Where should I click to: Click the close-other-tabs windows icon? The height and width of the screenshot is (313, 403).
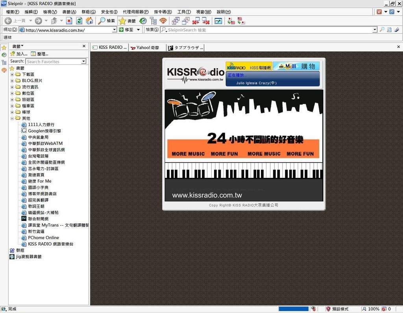[x=186, y=21]
